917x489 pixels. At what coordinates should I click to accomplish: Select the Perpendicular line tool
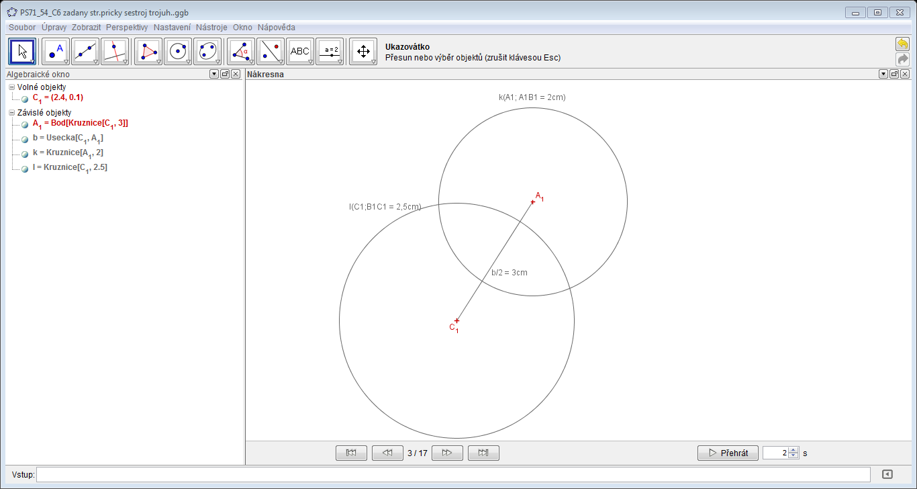tap(115, 51)
